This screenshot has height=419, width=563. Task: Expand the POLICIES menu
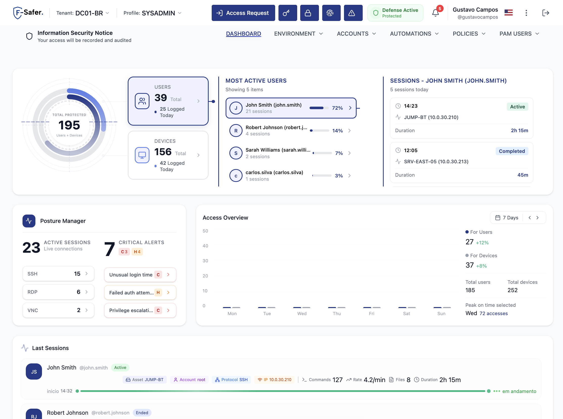[x=469, y=34]
